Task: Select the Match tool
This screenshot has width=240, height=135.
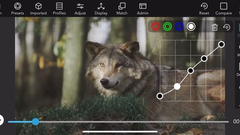Action: point(122,9)
